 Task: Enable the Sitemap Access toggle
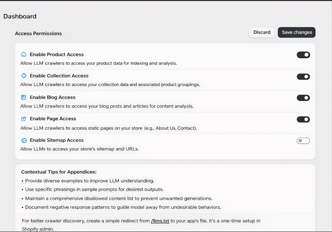[303, 140]
